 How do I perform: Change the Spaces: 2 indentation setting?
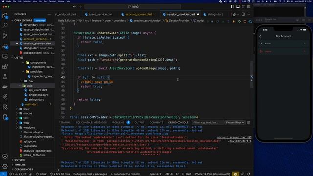[156, 174]
